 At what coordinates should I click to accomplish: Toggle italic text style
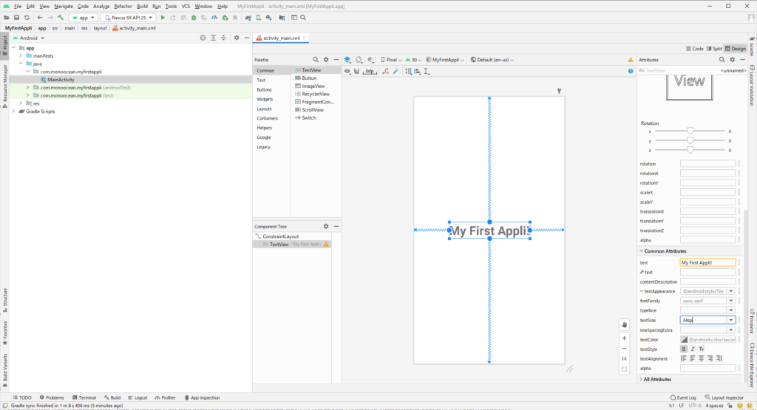(692, 349)
